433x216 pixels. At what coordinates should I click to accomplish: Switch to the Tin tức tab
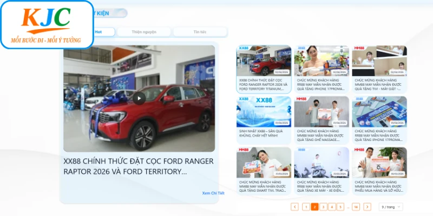point(200,32)
